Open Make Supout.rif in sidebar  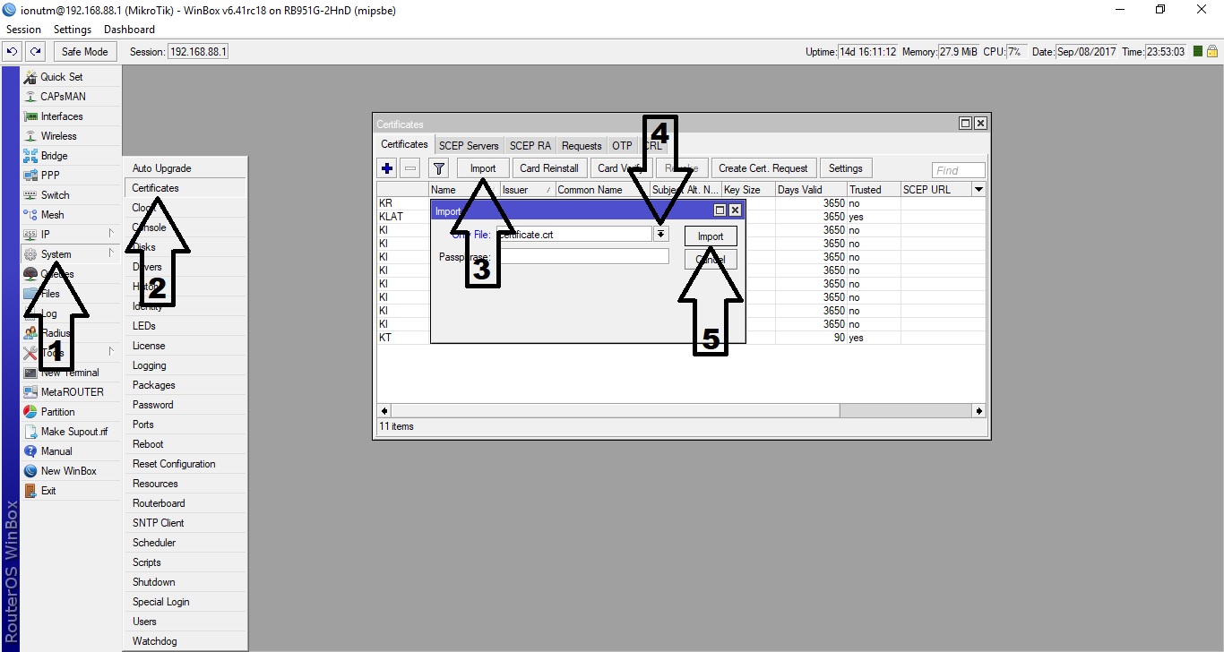point(73,432)
